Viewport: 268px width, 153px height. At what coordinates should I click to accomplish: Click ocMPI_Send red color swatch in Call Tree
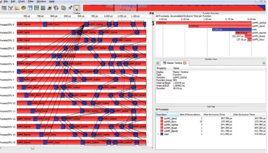[162, 118]
